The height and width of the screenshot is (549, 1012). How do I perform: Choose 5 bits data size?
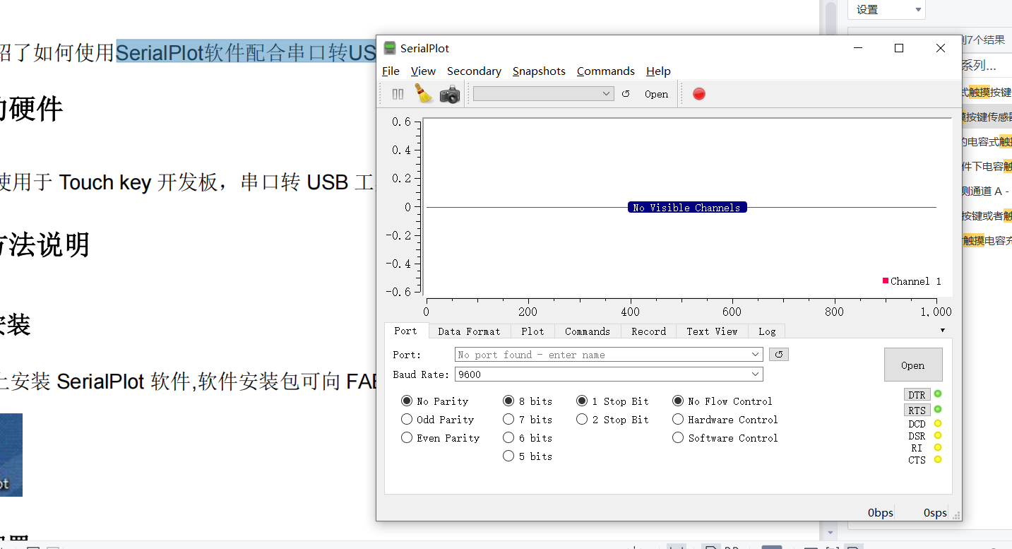[528, 456]
